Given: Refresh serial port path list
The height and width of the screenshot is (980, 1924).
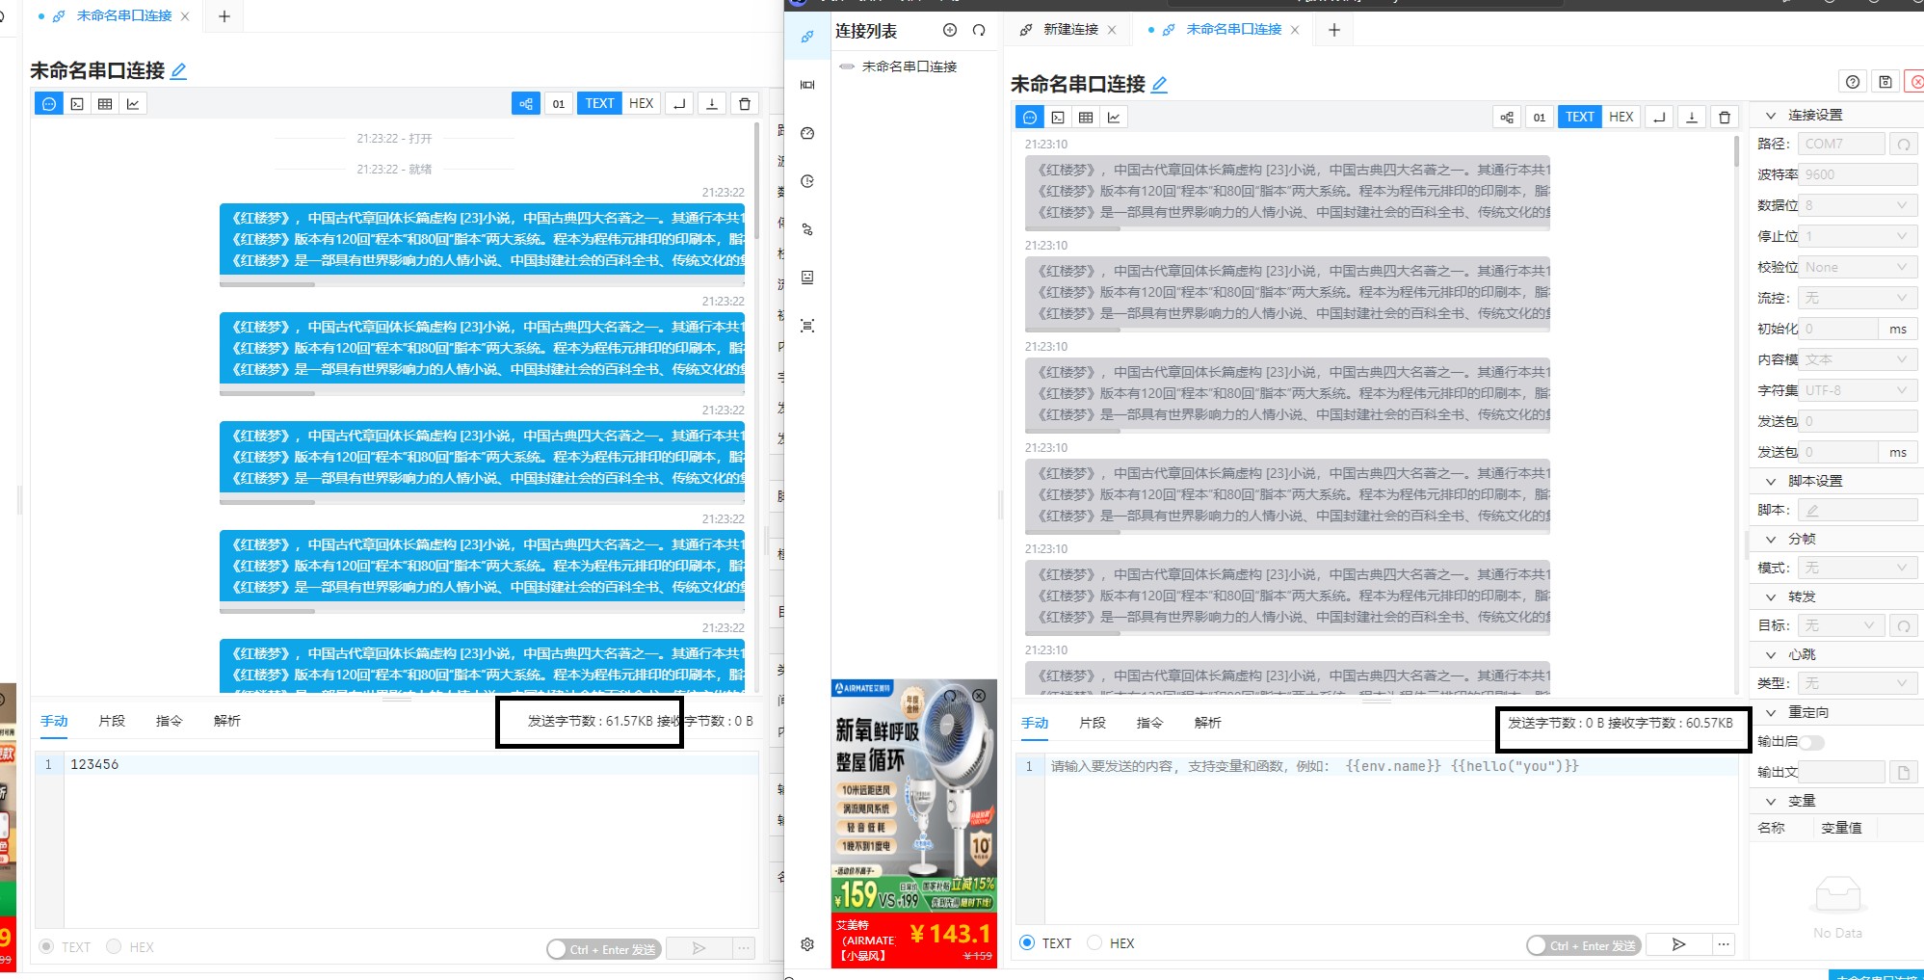Looking at the screenshot, I should [x=1904, y=145].
